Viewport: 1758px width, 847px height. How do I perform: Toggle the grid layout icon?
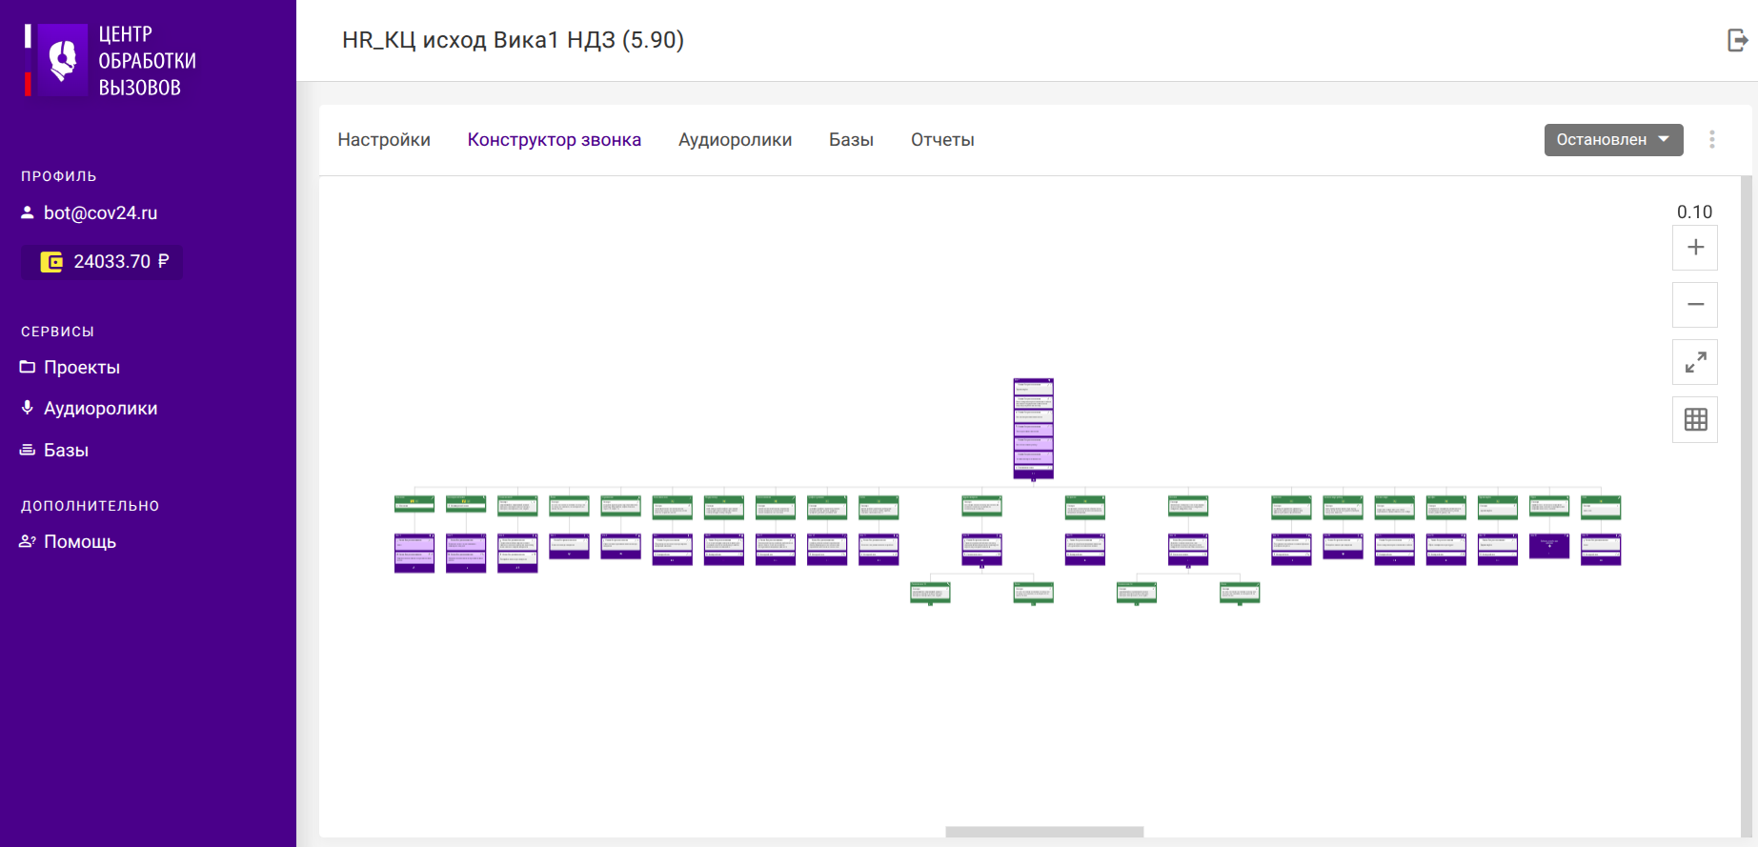click(1695, 419)
